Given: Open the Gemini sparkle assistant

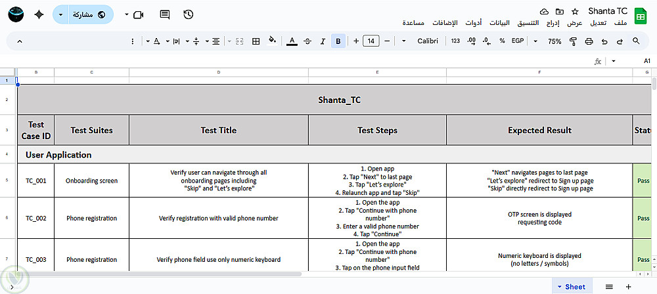Looking at the screenshot, I should click(39, 14).
